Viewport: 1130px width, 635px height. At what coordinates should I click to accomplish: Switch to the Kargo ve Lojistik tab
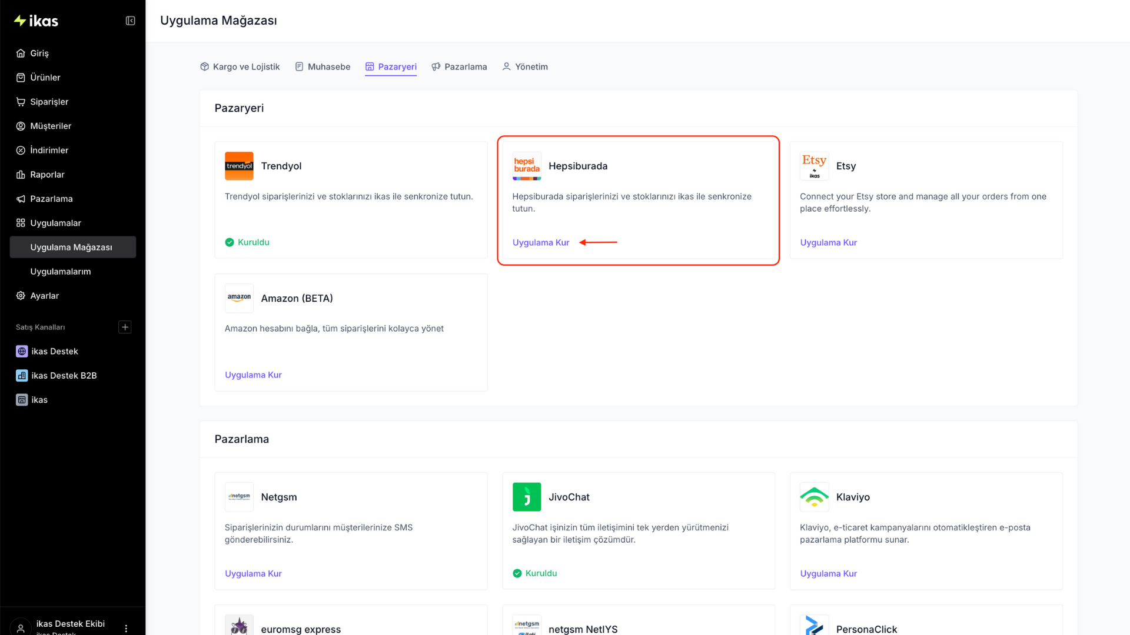coord(240,67)
